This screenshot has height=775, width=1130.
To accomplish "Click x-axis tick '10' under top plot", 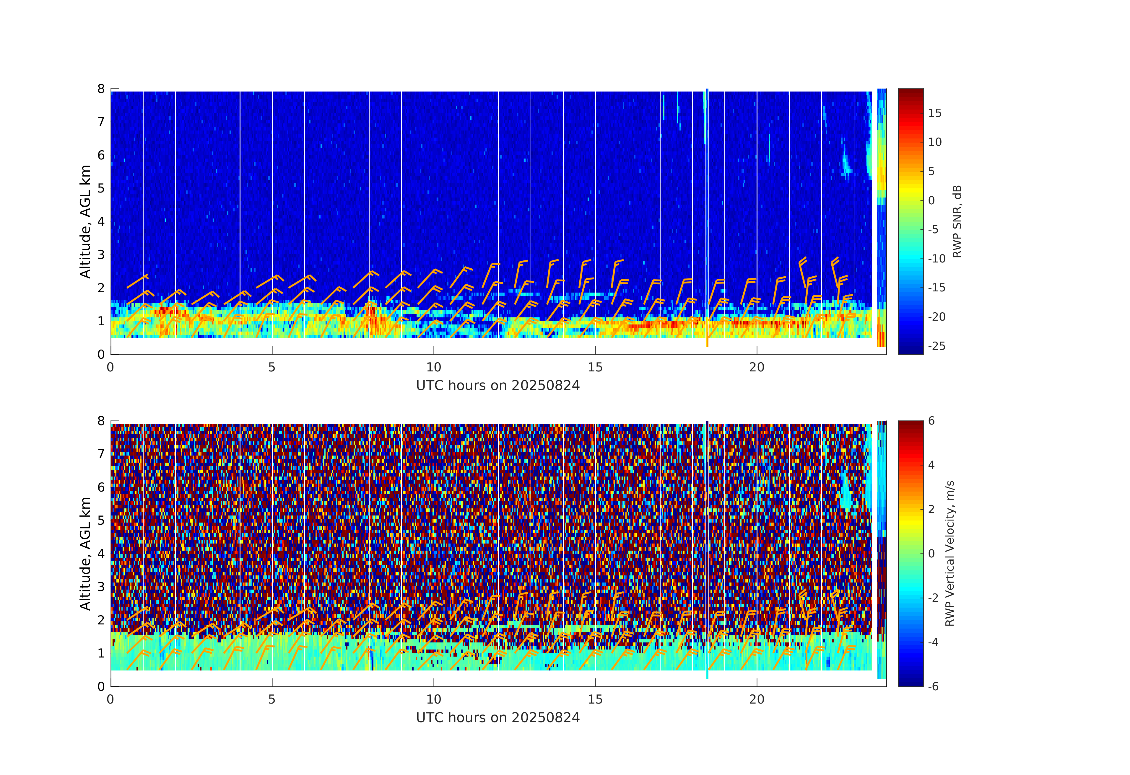I will click(x=433, y=367).
